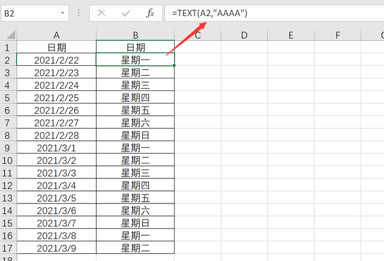Select row 1 header
384x261 pixels.
click(8, 47)
